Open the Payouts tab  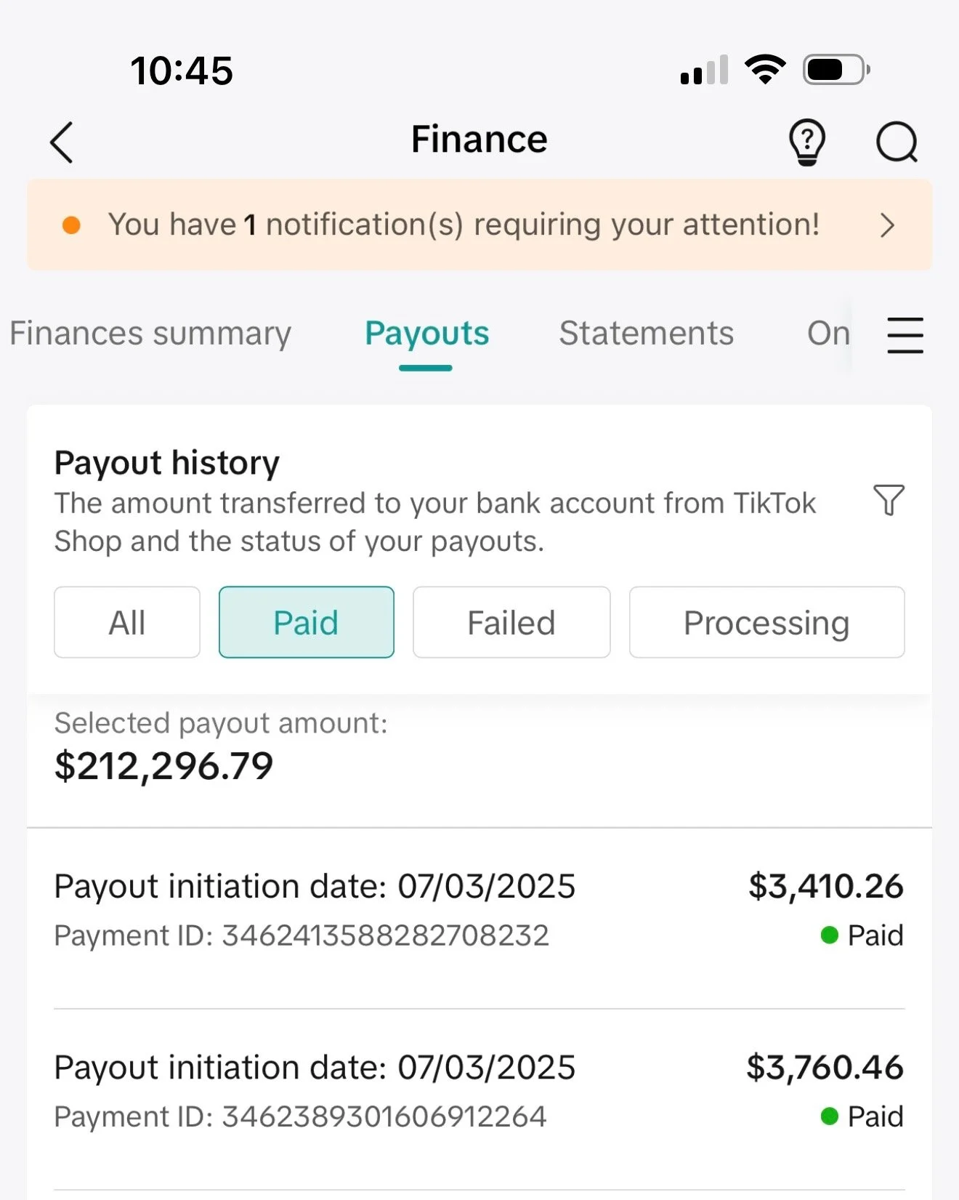(427, 334)
